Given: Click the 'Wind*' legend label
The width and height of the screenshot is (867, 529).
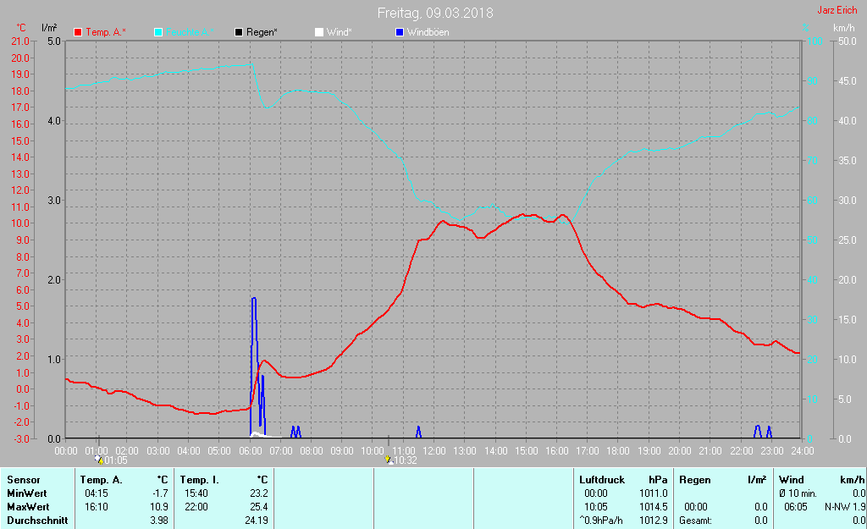Looking at the screenshot, I should pos(339,32).
